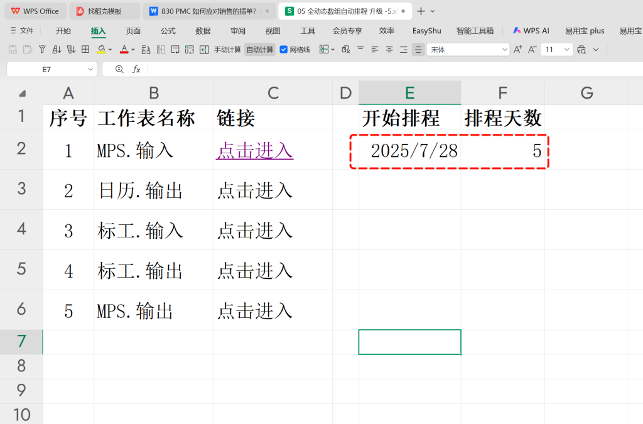This screenshot has width=643, height=424.
Task: Switch to the 公式 ribbon tab
Action: click(168, 31)
